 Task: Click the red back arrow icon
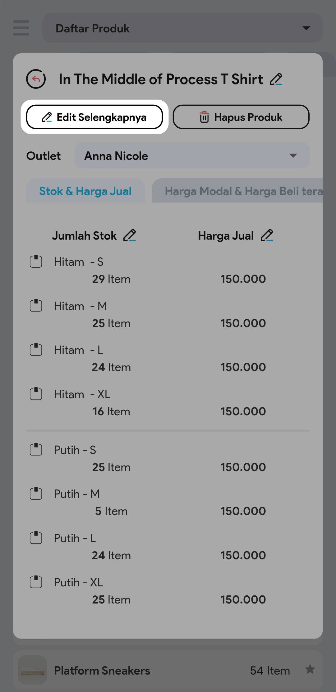pyautogui.click(x=36, y=79)
